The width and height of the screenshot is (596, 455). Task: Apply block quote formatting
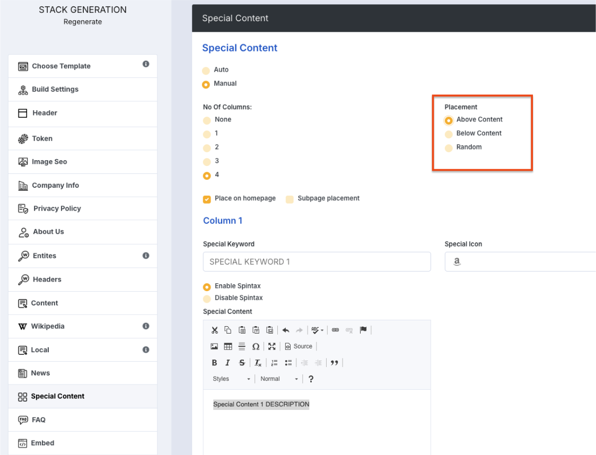point(335,363)
